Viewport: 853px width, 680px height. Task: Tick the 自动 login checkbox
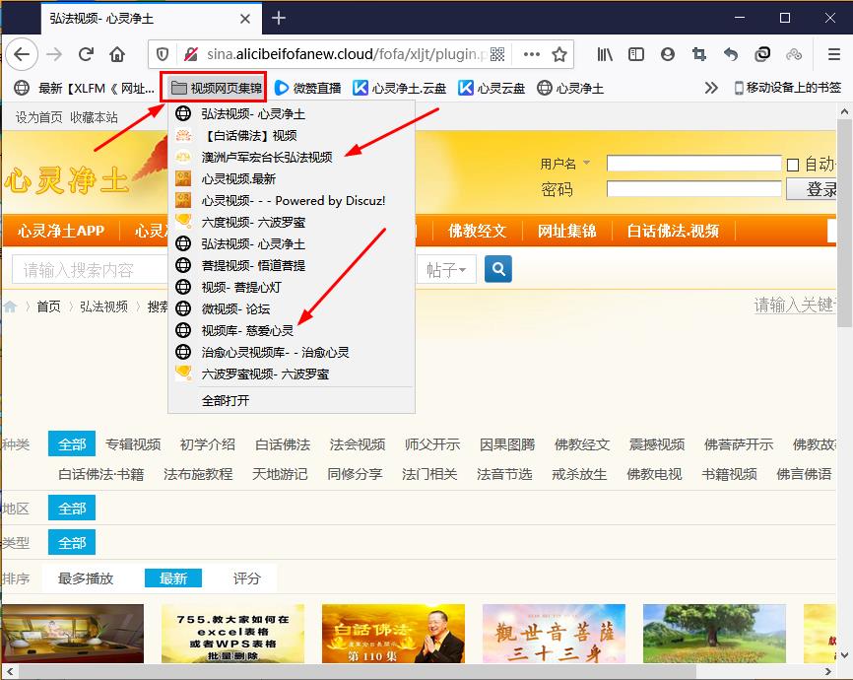pyautogui.click(x=793, y=165)
